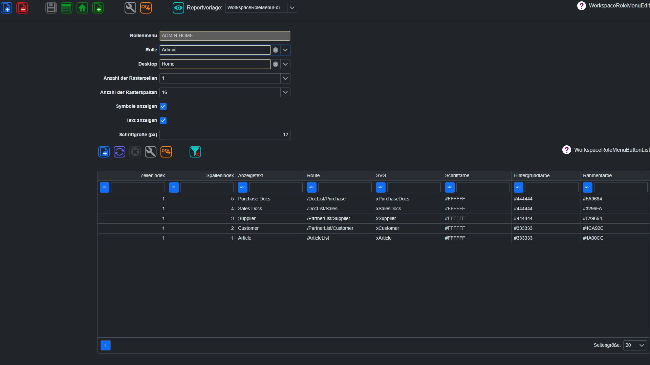This screenshot has width=650, height=365.
Task: Select the Purchase Docs cell
Action: pyautogui.click(x=270, y=199)
